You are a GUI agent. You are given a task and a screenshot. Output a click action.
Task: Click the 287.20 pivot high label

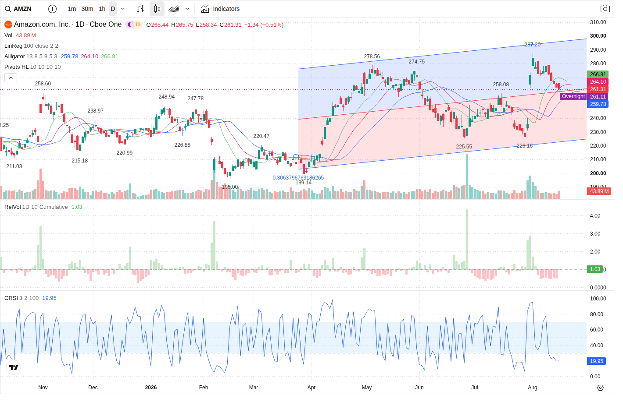click(532, 45)
